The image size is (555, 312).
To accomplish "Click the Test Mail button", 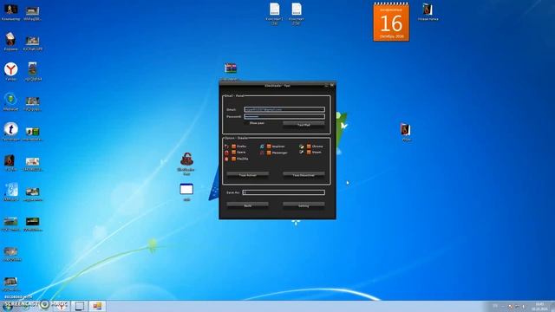I will tap(304, 124).
